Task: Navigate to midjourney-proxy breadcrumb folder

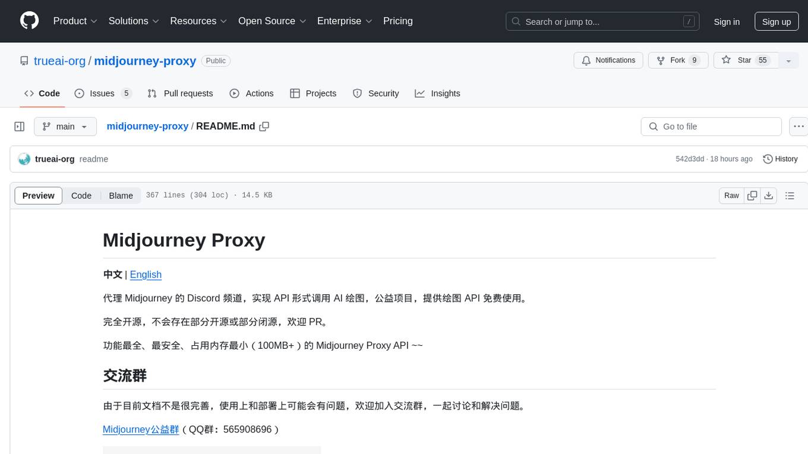Action: pyautogui.click(x=147, y=127)
